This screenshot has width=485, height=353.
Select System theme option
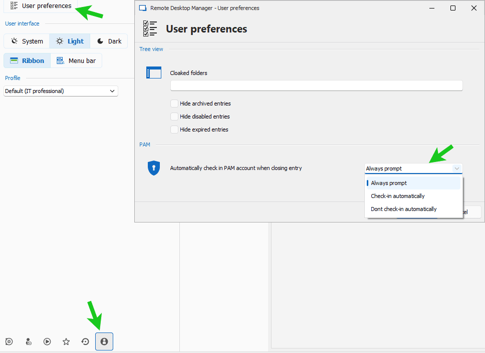coord(27,41)
